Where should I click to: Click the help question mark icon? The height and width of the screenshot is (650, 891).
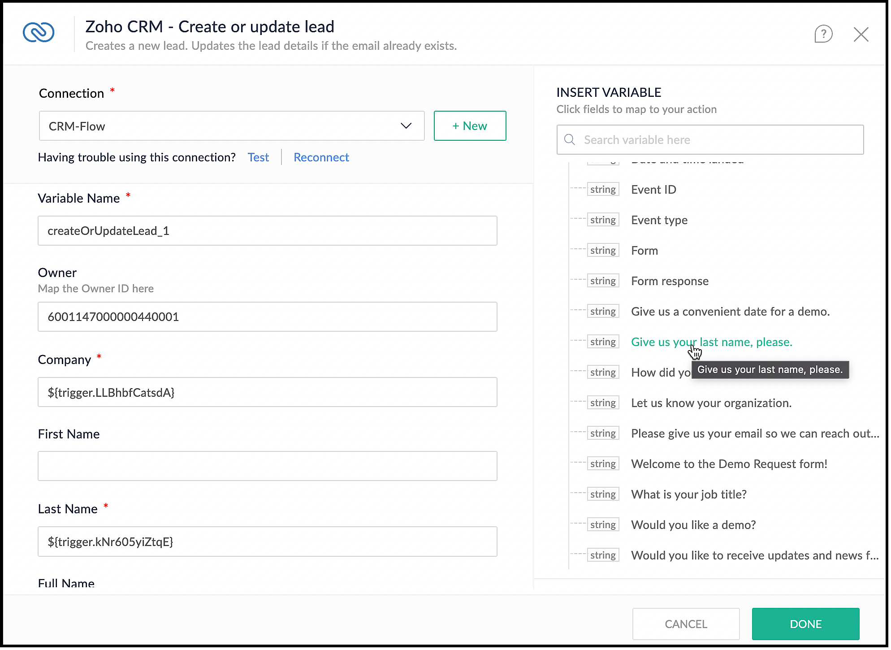(823, 34)
